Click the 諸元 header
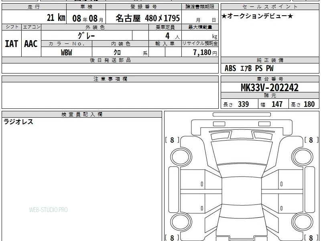Viewport: 321px width, 241px height. point(270,96)
